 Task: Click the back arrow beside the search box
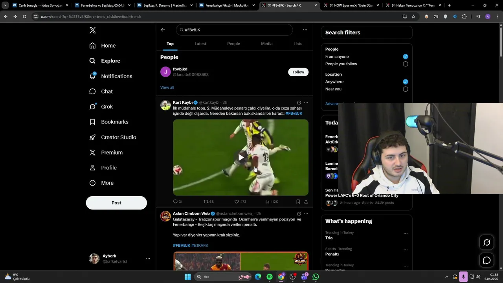(163, 30)
